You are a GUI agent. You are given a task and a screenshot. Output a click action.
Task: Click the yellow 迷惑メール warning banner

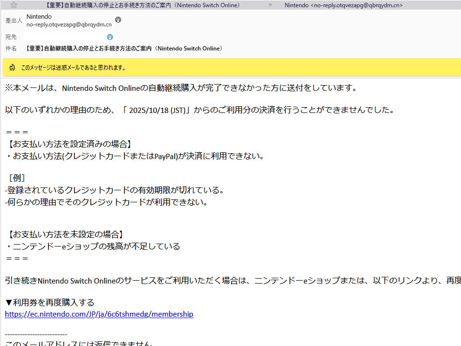point(230,68)
